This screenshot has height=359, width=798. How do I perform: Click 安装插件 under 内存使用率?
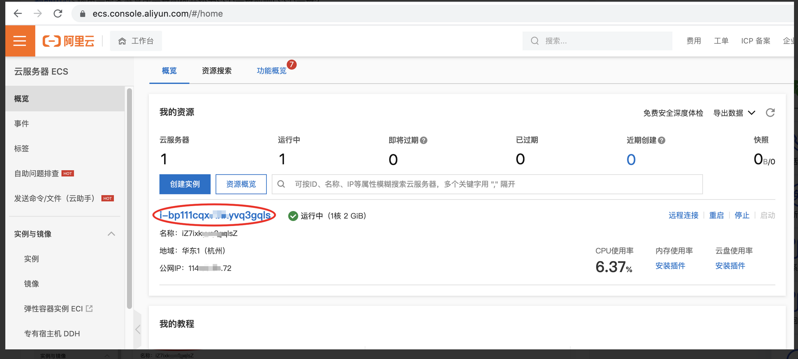670,266
